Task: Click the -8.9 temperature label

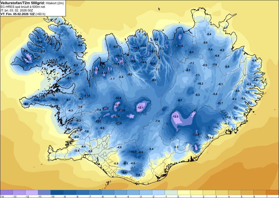Action: (76, 74)
